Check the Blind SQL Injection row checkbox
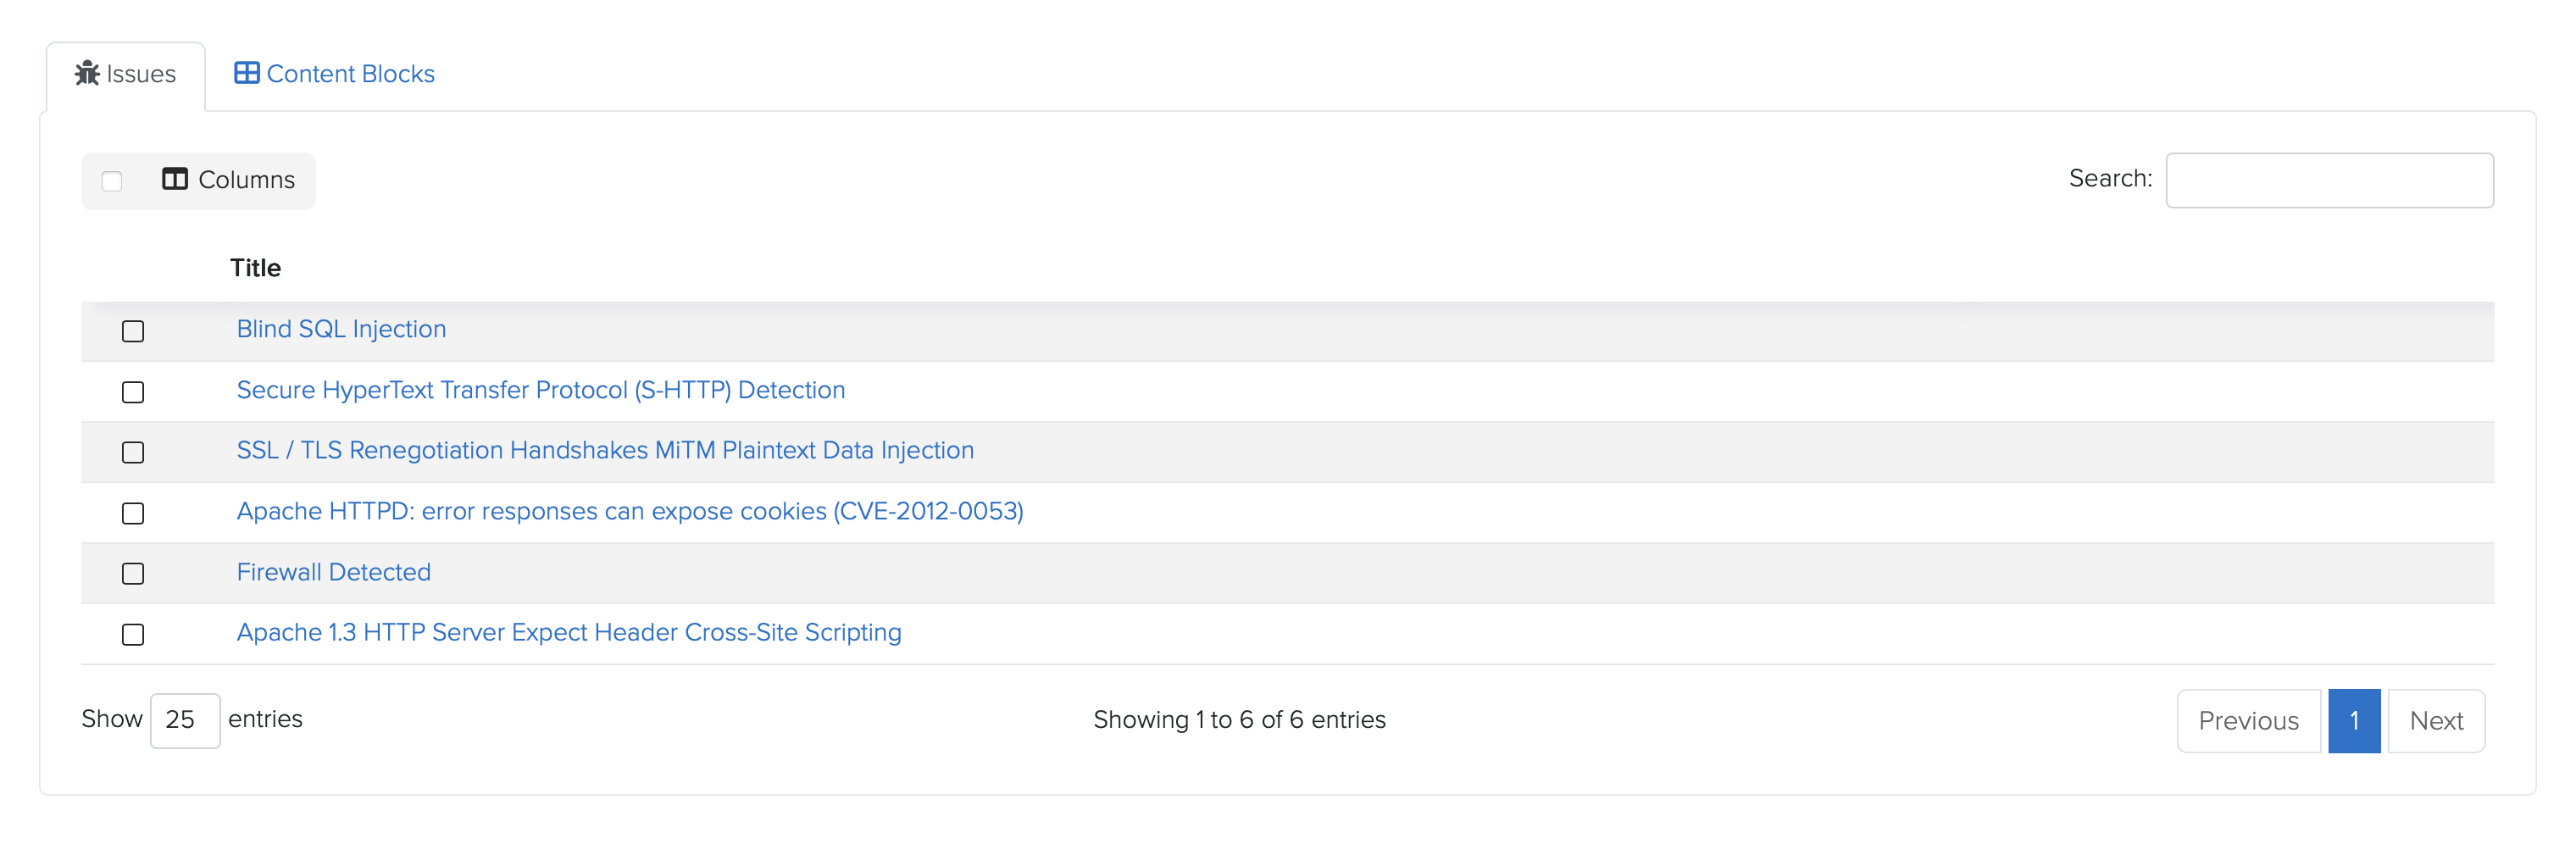The height and width of the screenshot is (866, 2576). point(133,331)
